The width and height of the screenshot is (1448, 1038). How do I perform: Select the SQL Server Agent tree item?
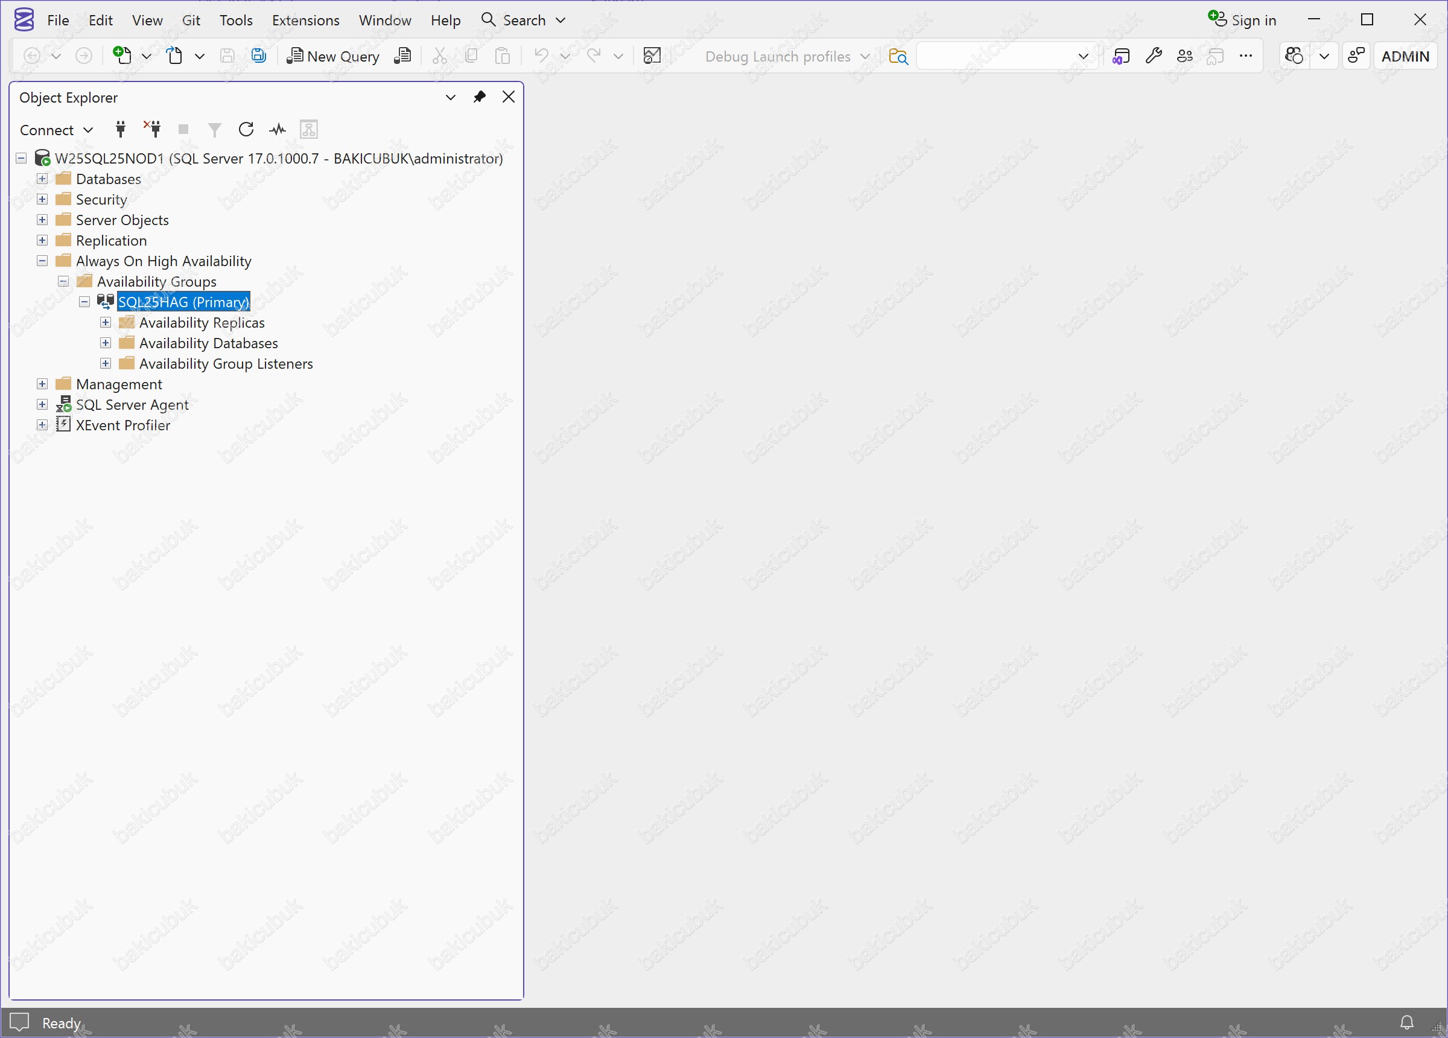[132, 405]
